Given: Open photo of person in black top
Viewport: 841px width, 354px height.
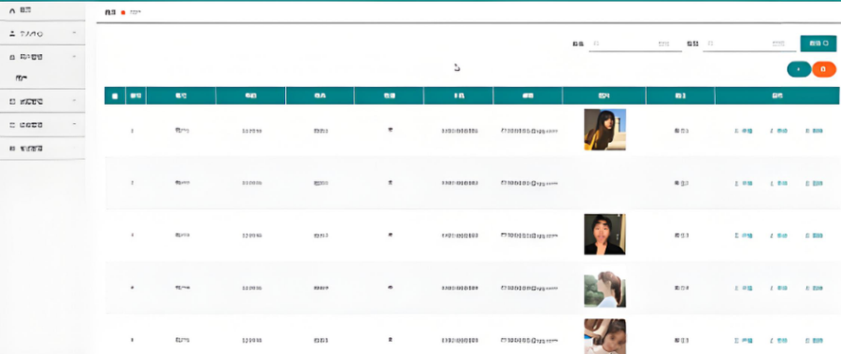Looking at the screenshot, I should [x=604, y=234].
